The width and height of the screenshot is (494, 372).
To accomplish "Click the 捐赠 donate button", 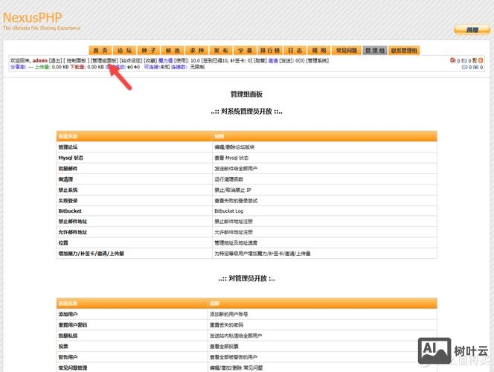I will coord(472,30).
